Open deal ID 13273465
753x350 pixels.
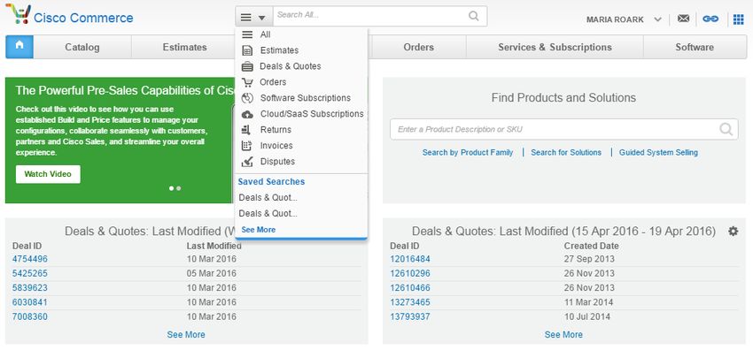(x=410, y=302)
